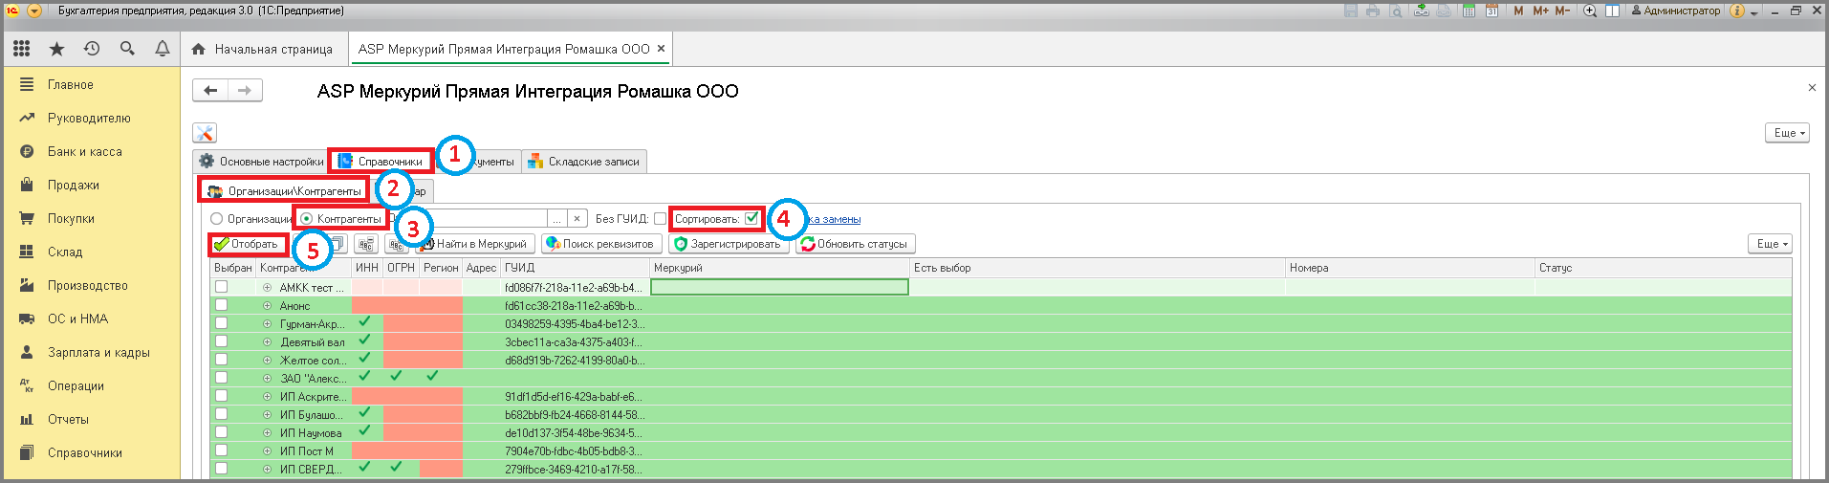
Task: Open the History clock icon
Action: point(92,49)
